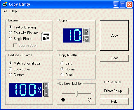The height and width of the screenshot is (110, 134).
Task: Click the HP LaserJet printer name text
Action: 113,82
